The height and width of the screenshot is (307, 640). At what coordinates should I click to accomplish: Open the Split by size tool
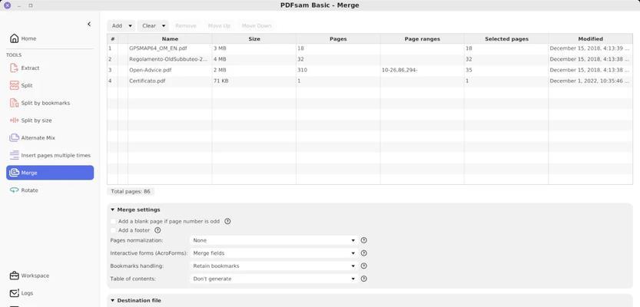(x=50, y=120)
